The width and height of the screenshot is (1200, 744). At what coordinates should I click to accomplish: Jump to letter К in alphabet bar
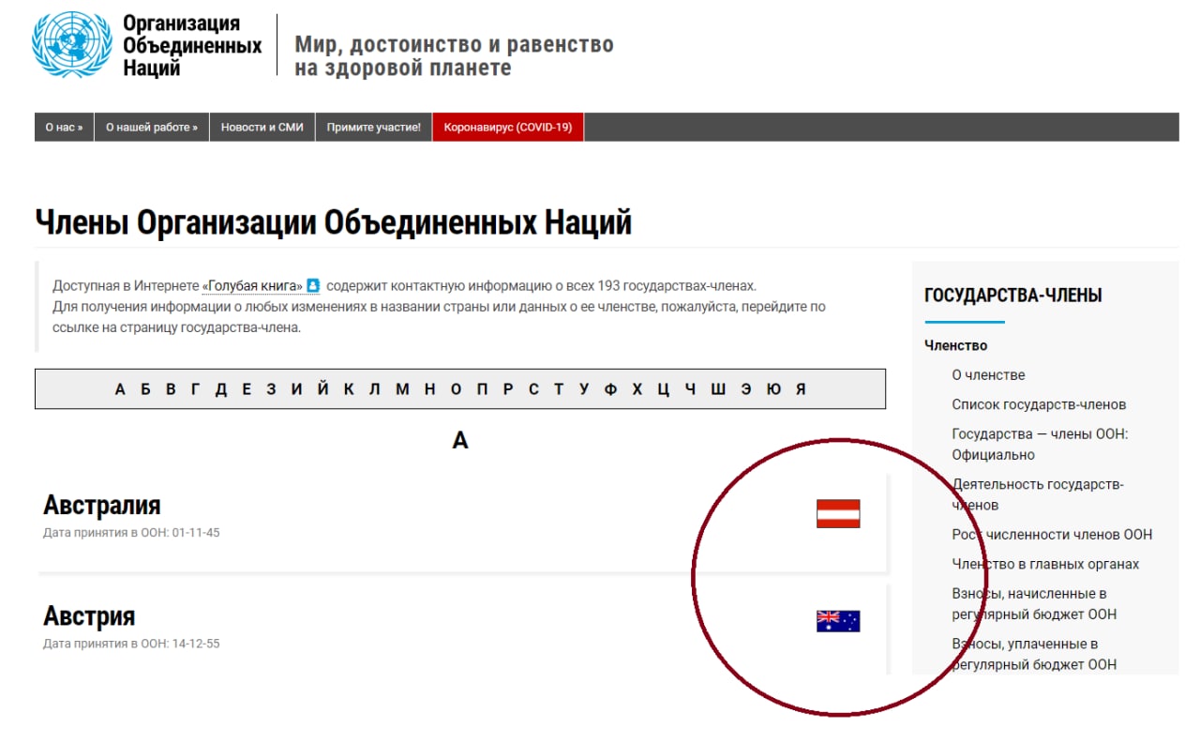pyautogui.click(x=349, y=389)
